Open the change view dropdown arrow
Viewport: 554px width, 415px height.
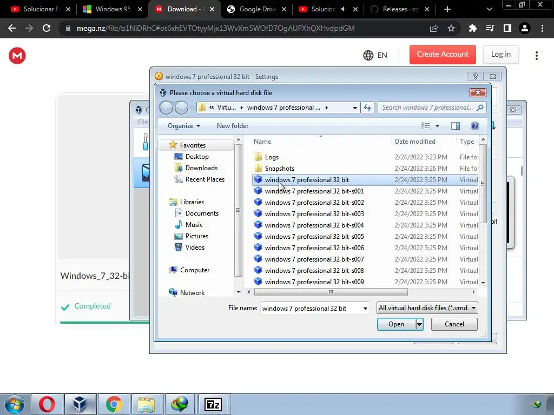pyautogui.click(x=437, y=125)
